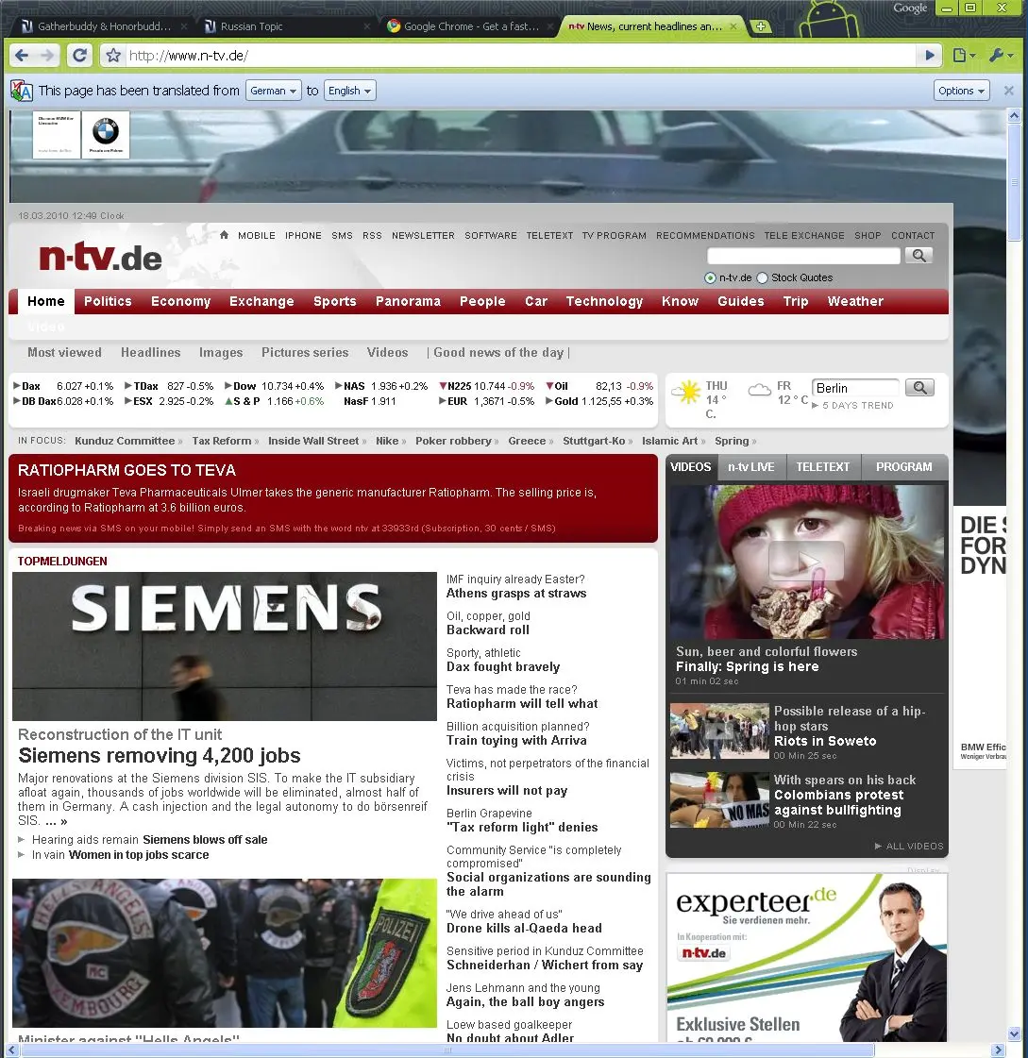Open the Economy section
Image resolution: width=1028 pixels, height=1058 pixels.
[181, 302]
